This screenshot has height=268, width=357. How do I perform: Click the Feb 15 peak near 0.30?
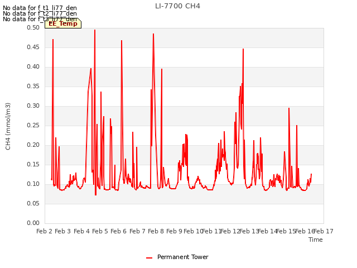pyautogui.click(x=289, y=108)
